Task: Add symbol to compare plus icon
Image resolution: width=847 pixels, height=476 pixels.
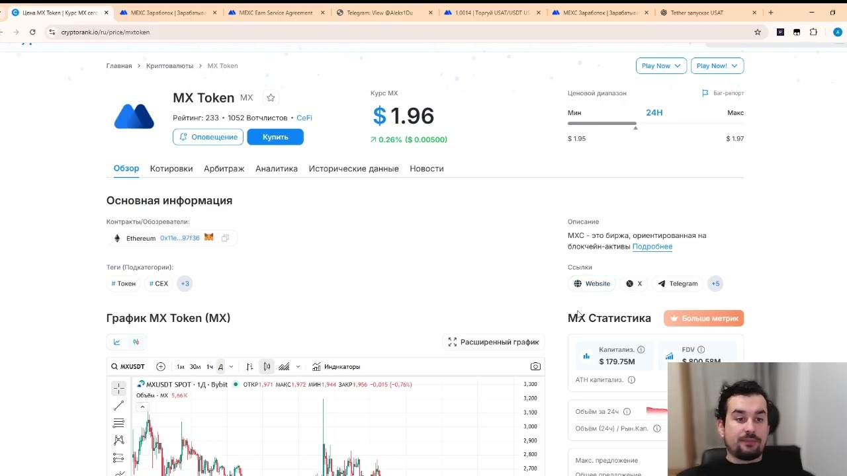Action: (161, 366)
